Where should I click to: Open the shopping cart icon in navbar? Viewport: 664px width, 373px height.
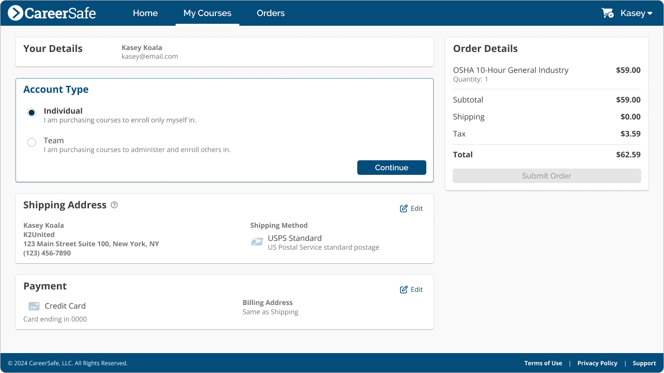tap(607, 13)
